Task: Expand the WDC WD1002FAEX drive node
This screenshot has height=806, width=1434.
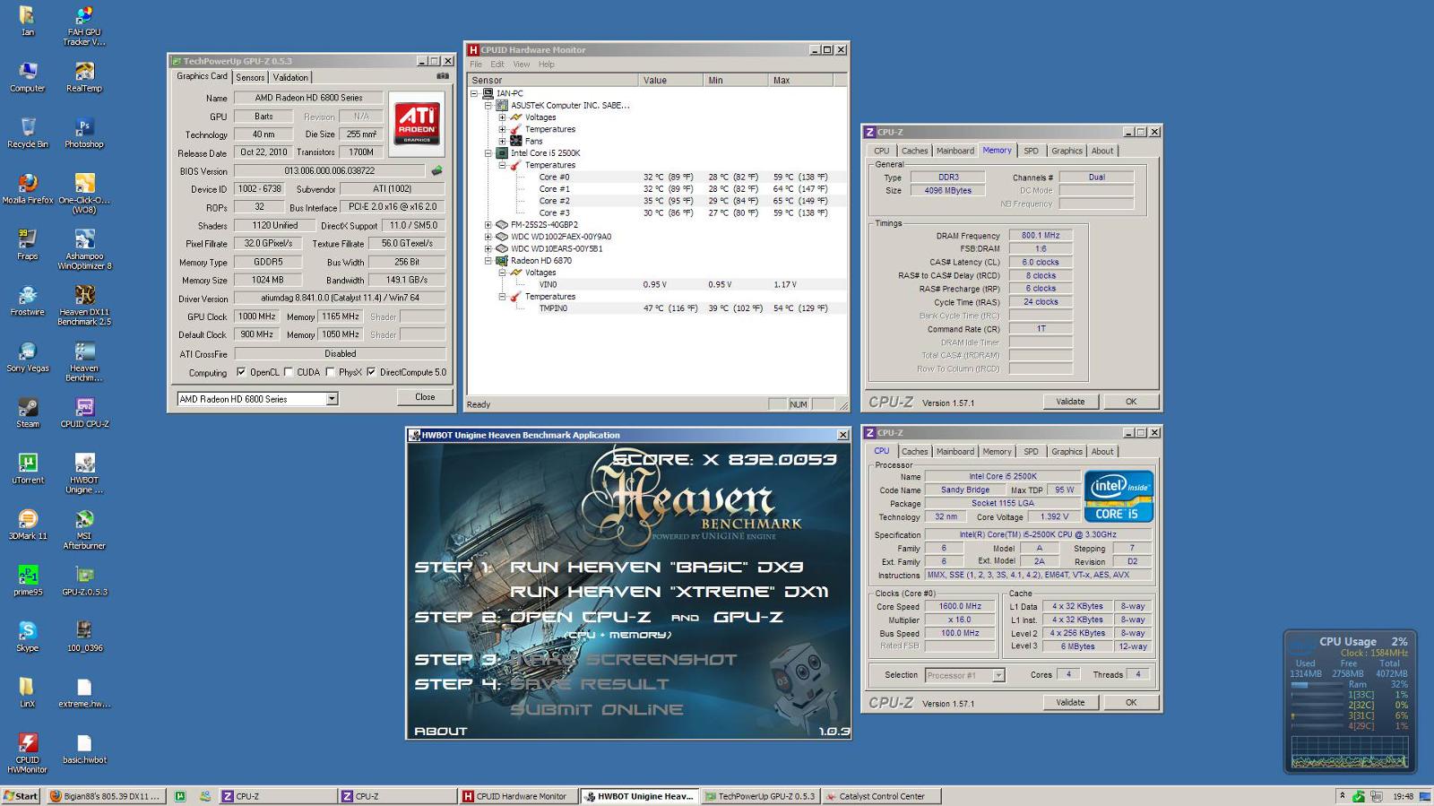Action: tap(488, 237)
